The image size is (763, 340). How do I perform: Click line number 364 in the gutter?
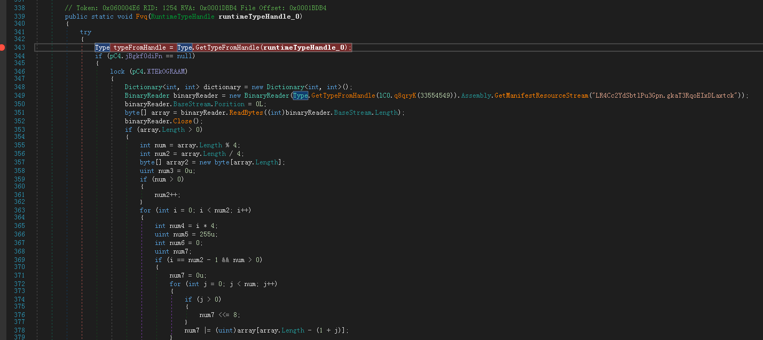19,217
